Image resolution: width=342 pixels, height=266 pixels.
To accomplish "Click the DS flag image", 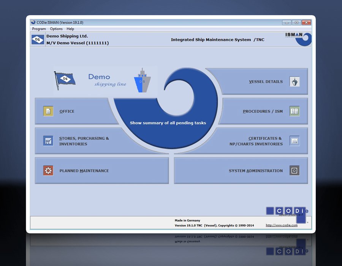I will 65,81.
